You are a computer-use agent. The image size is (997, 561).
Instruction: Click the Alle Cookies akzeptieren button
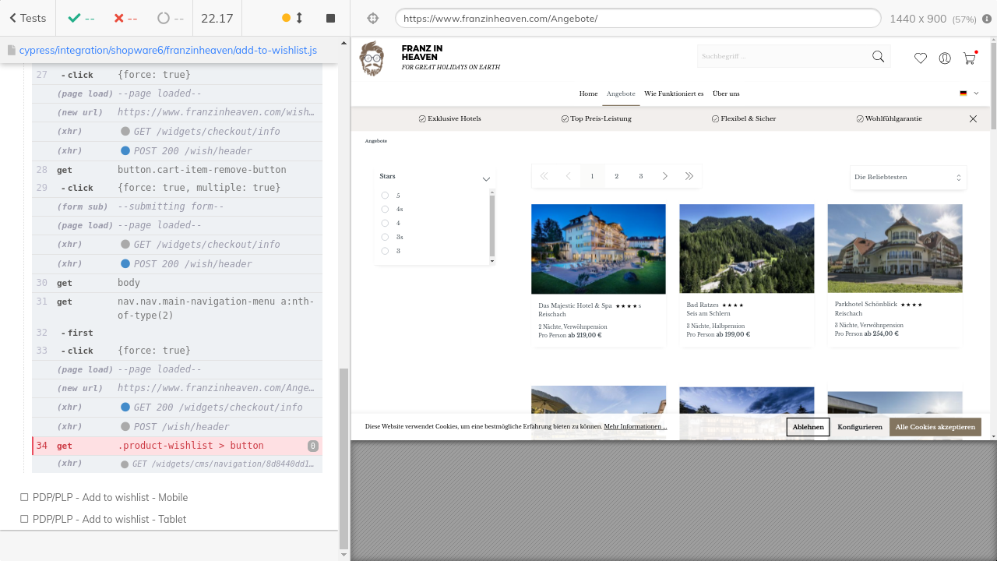(x=935, y=427)
